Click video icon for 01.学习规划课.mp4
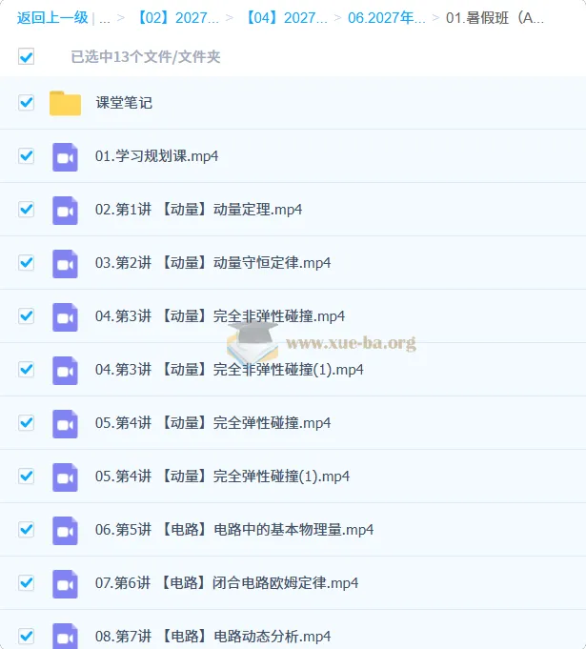This screenshot has height=649, width=586. click(x=65, y=157)
